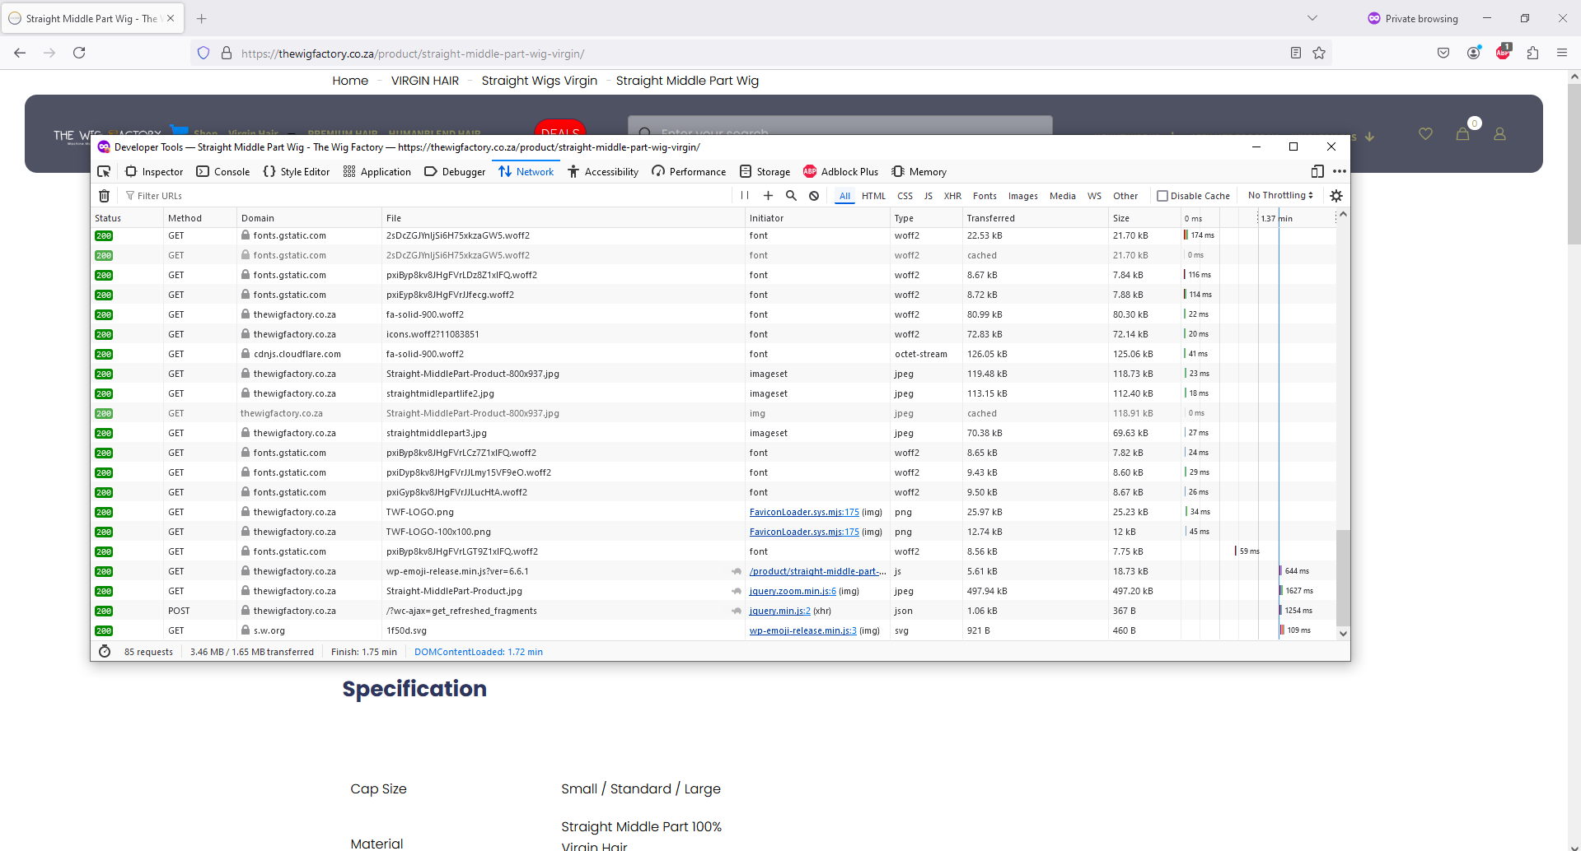Viewport: 1581px width, 851px height.
Task: Bookmark this page with star icon
Action: click(1319, 53)
